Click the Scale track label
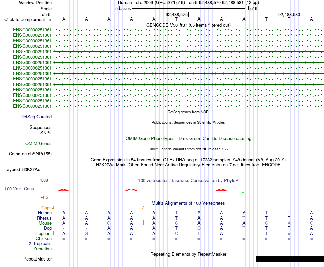 [46, 9]
